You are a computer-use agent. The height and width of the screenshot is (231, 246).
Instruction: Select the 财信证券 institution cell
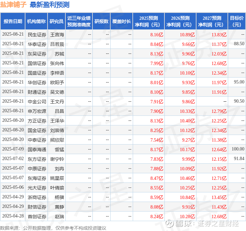37,207
